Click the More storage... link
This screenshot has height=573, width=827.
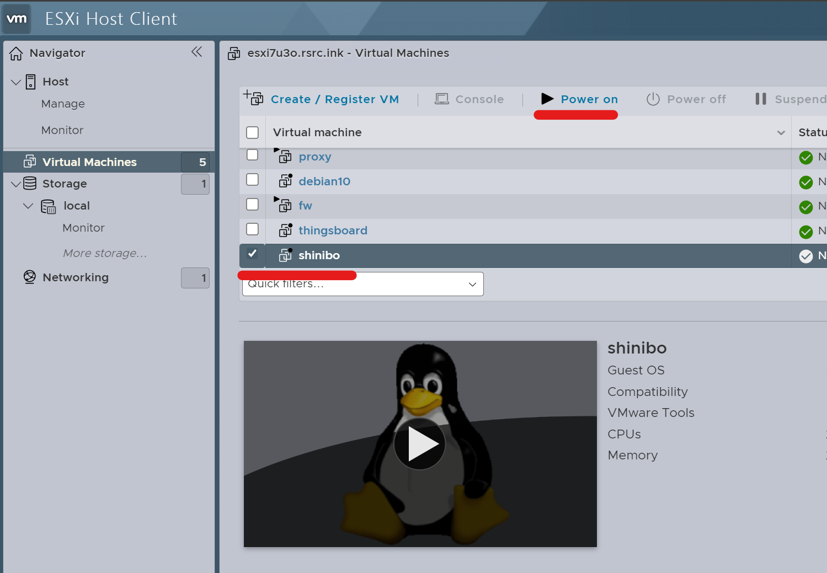pyautogui.click(x=105, y=253)
